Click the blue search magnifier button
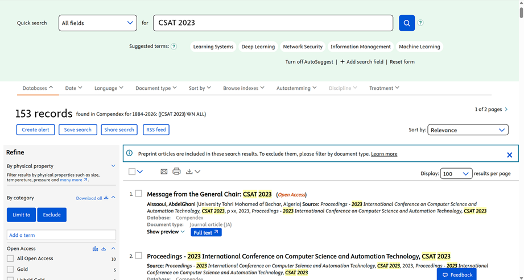Image resolution: width=524 pixels, height=280 pixels. [406, 23]
